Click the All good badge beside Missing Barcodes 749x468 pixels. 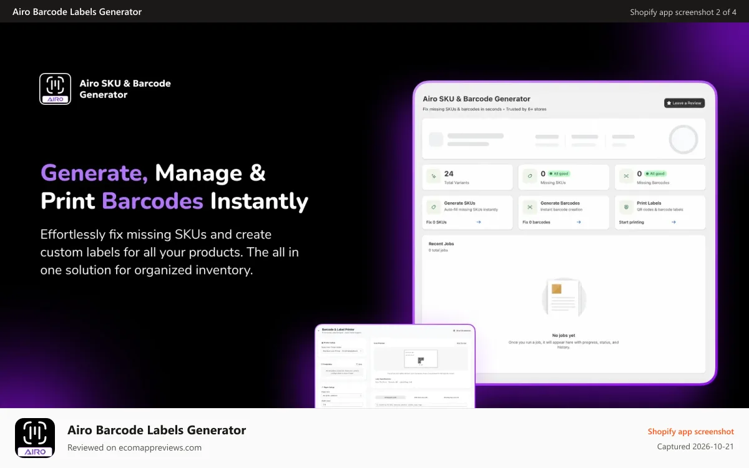pos(656,173)
